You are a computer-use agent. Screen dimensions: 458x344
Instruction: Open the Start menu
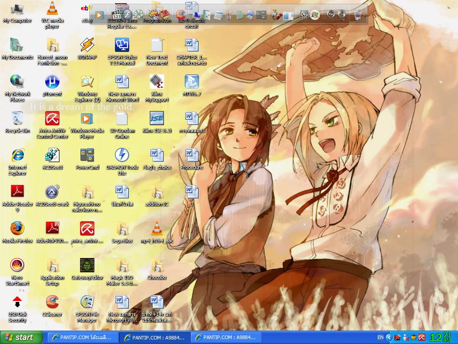(x=21, y=337)
